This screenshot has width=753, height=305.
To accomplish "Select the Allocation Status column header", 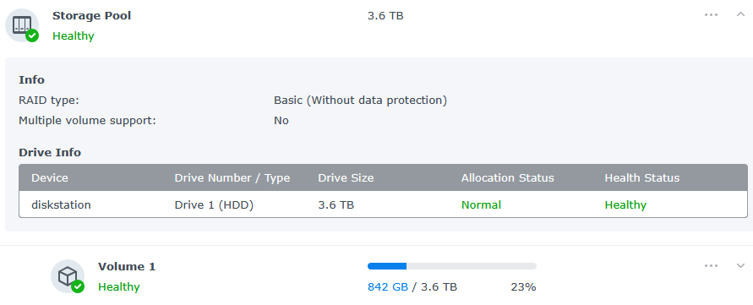I will pos(508,177).
